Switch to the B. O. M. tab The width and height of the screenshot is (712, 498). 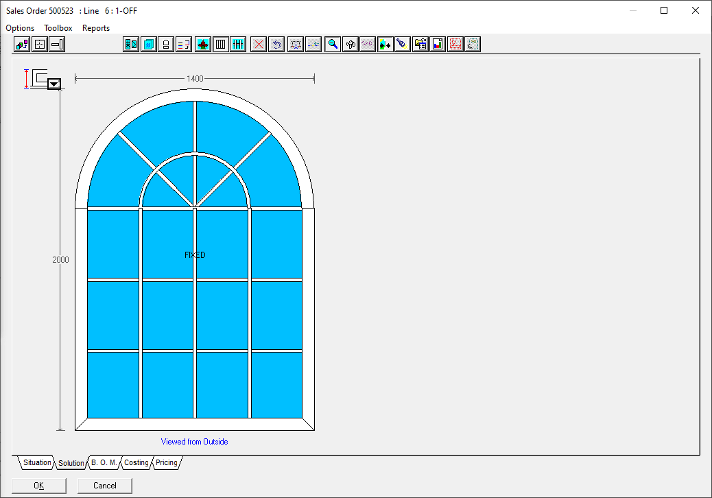click(104, 463)
